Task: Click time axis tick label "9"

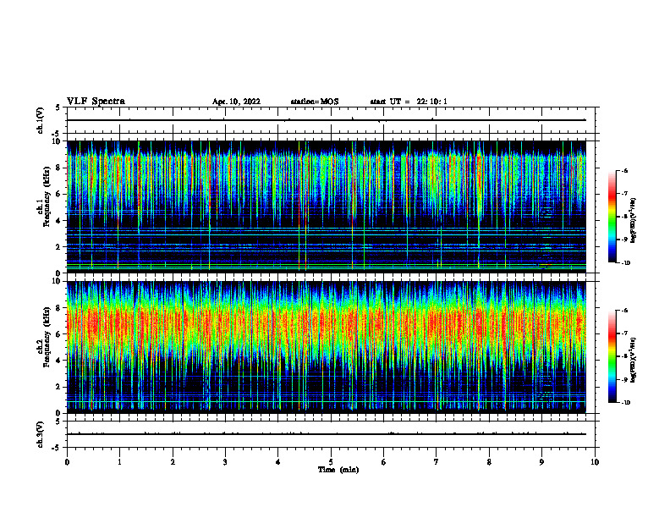Action: click(541, 462)
